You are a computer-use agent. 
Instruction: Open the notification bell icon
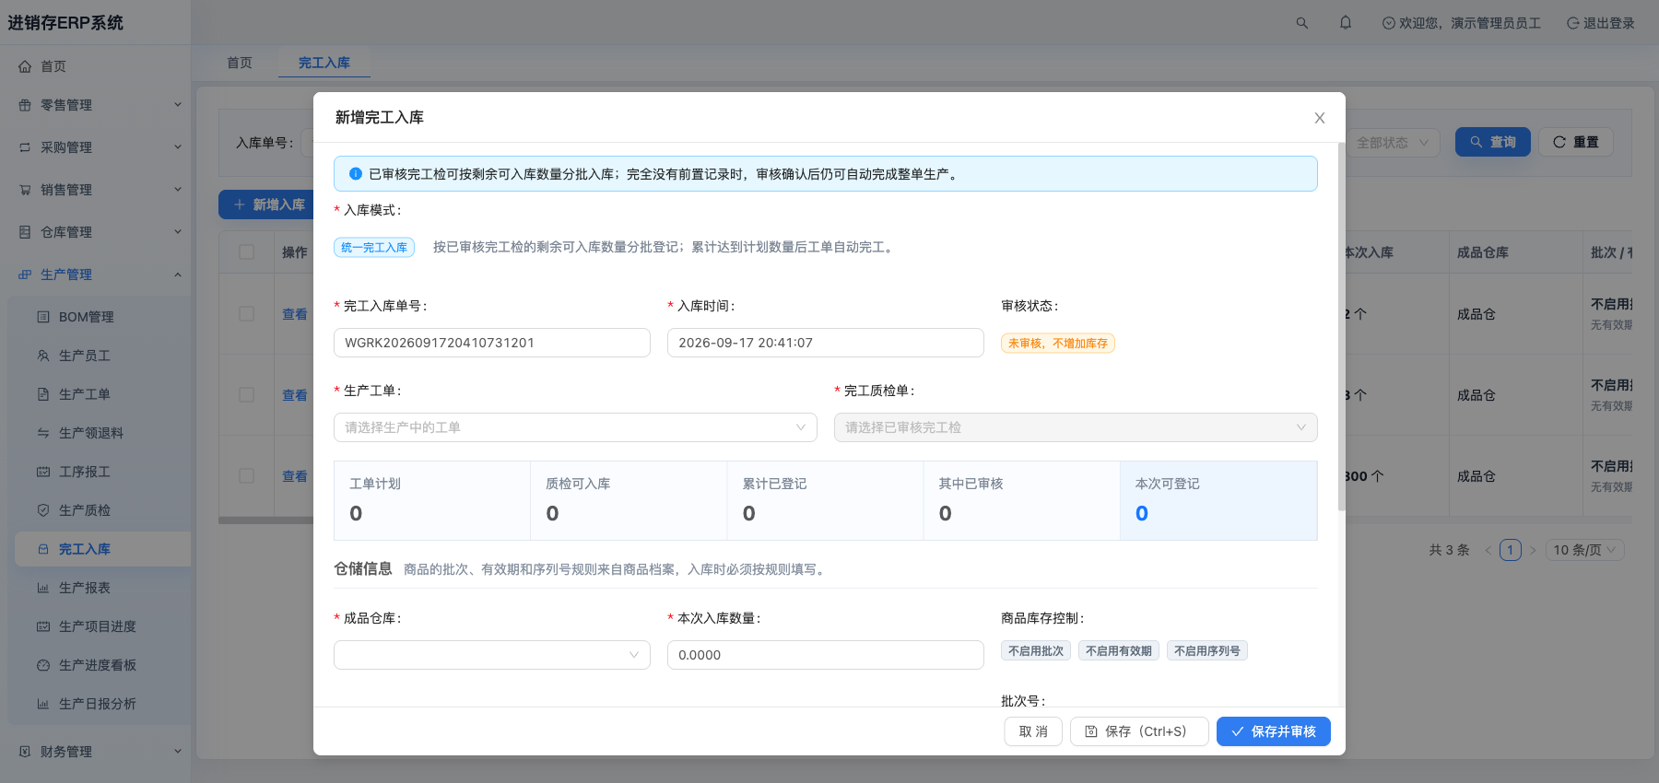pos(1346,23)
